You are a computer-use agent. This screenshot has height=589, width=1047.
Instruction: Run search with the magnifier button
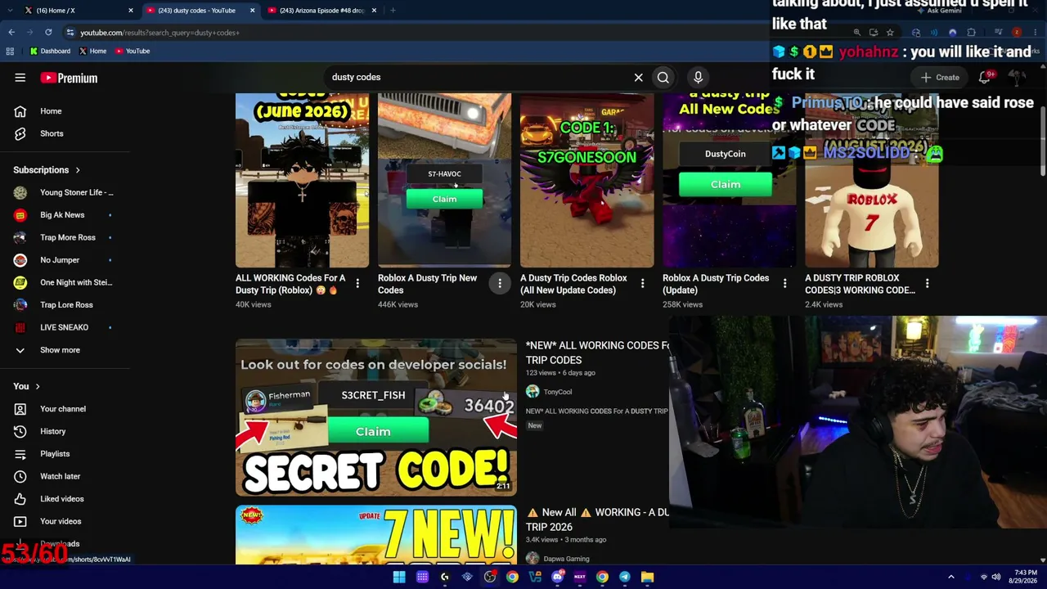tap(663, 78)
